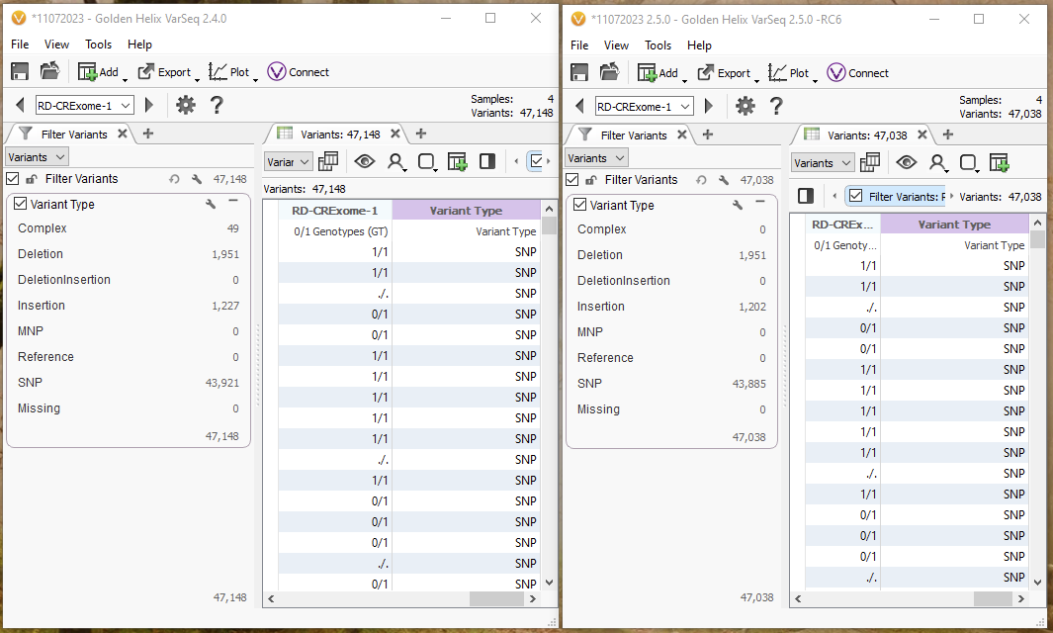
Task: Open help question mark in VarSeq 2.5.0
Action: pyautogui.click(x=775, y=106)
